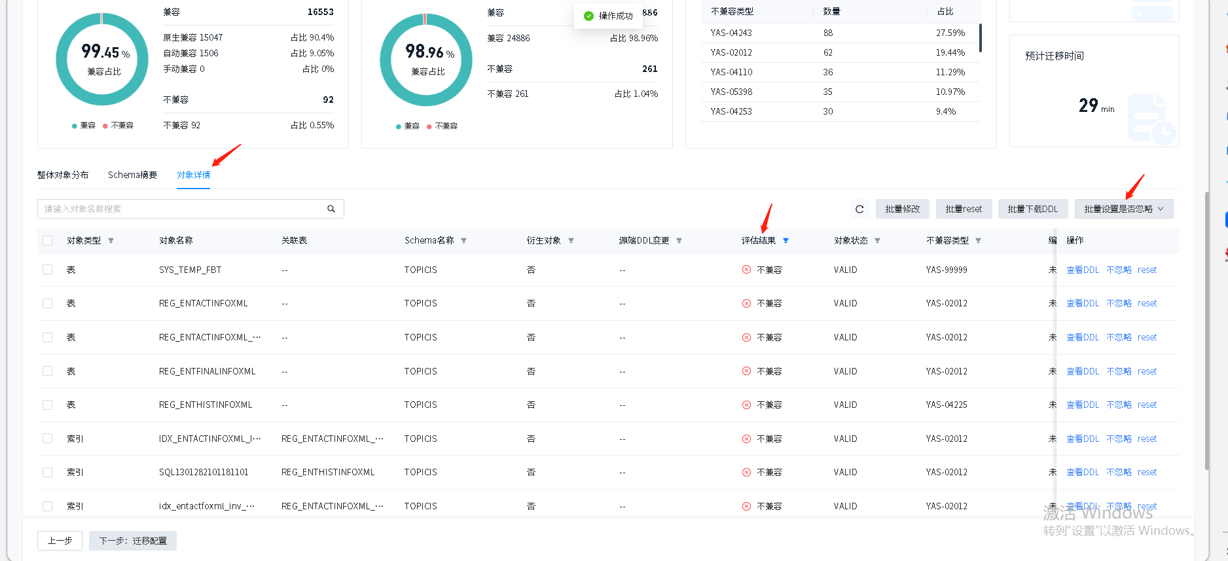Click 批量修改 button
Screen dimensions: 1228x561
tap(903, 209)
